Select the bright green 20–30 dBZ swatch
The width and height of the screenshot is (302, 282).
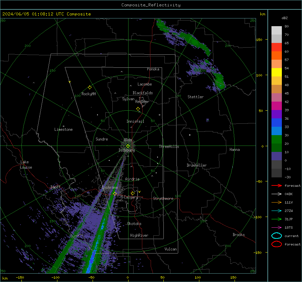276,139
